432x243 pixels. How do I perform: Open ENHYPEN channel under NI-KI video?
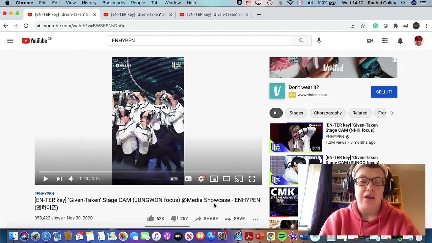coord(335,137)
